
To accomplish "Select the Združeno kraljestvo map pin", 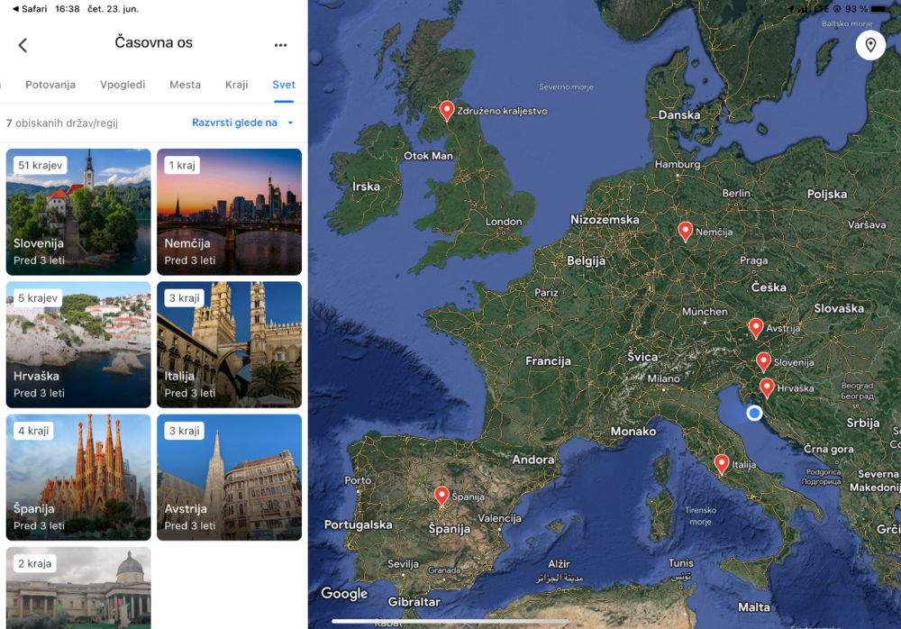I will pyautogui.click(x=446, y=110).
